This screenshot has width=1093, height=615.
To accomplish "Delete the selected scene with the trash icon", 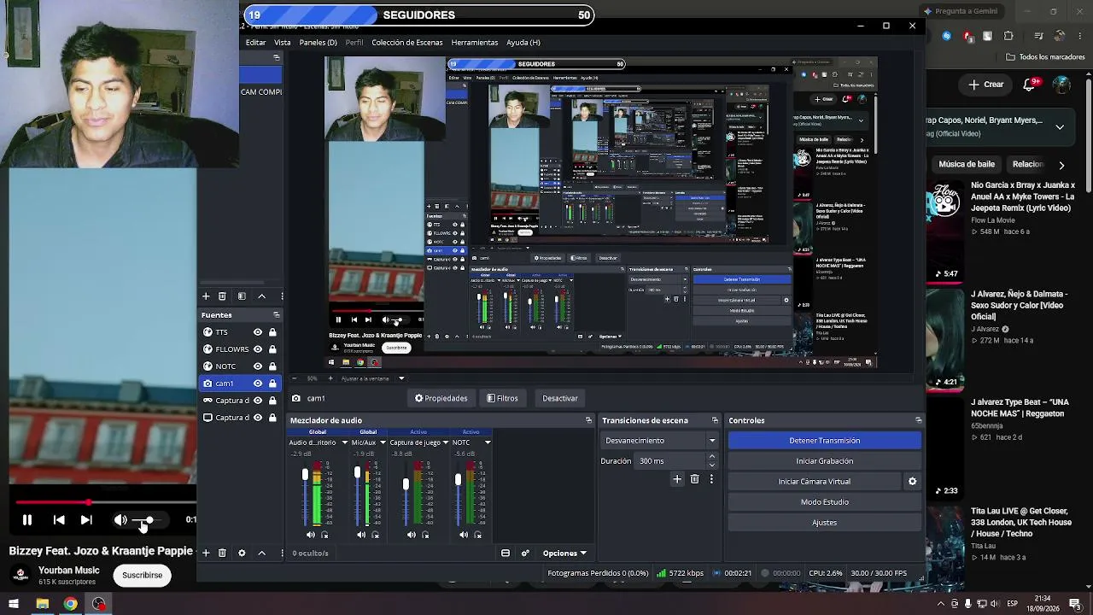I will click(222, 296).
